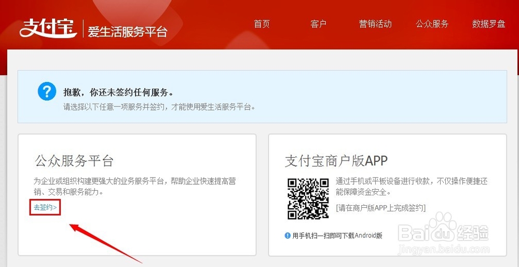Open the 营销活动 menu item
Viewport: 519px width, 267px height.
coord(375,24)
